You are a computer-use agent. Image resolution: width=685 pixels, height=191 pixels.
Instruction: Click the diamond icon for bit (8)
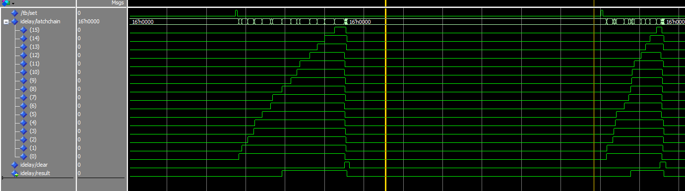pyautogui.click(x=24, y=89)
